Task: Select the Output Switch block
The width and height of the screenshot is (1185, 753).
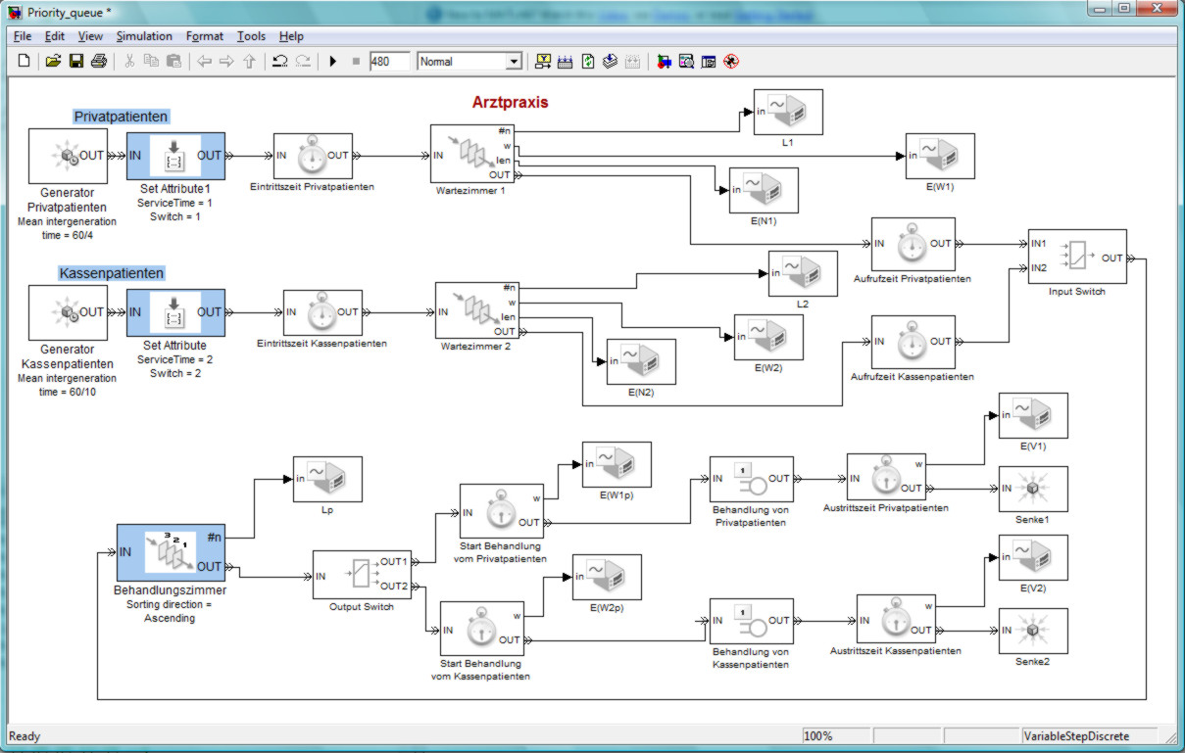Action: tap(361, 574)
